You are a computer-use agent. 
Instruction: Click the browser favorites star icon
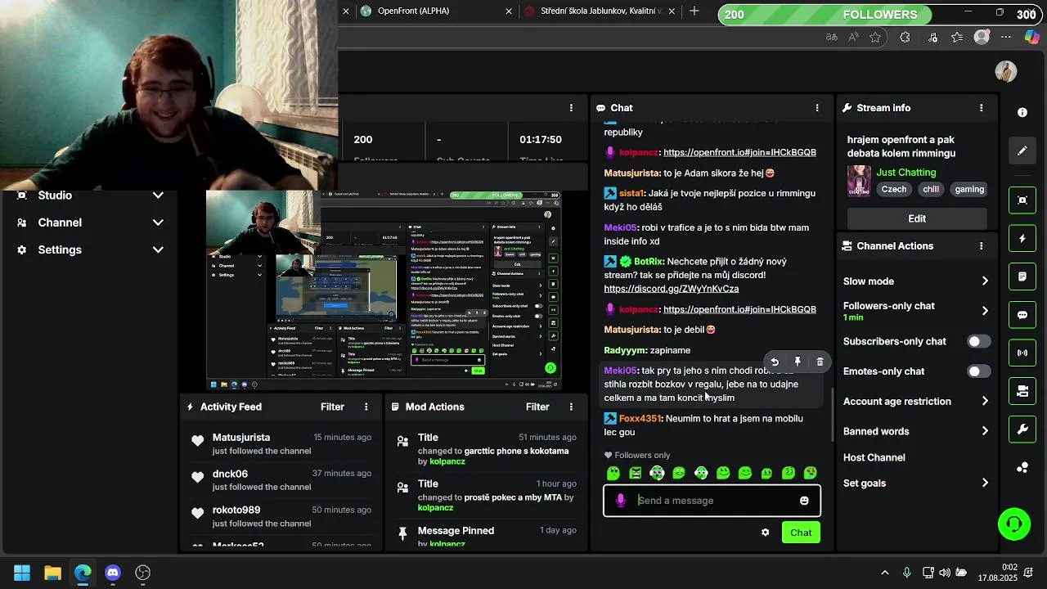click(x=875, y=37)
